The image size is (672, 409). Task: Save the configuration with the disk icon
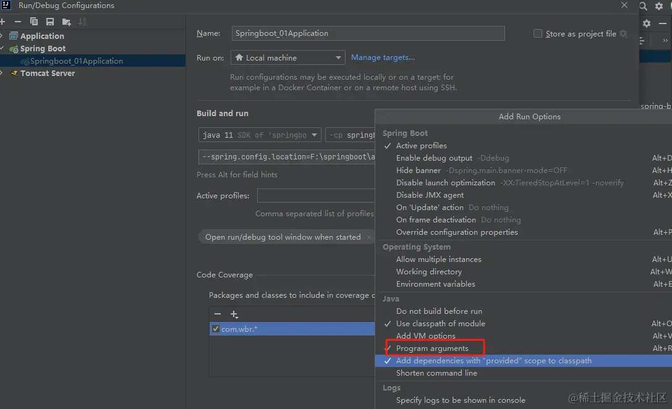point(50,22)
